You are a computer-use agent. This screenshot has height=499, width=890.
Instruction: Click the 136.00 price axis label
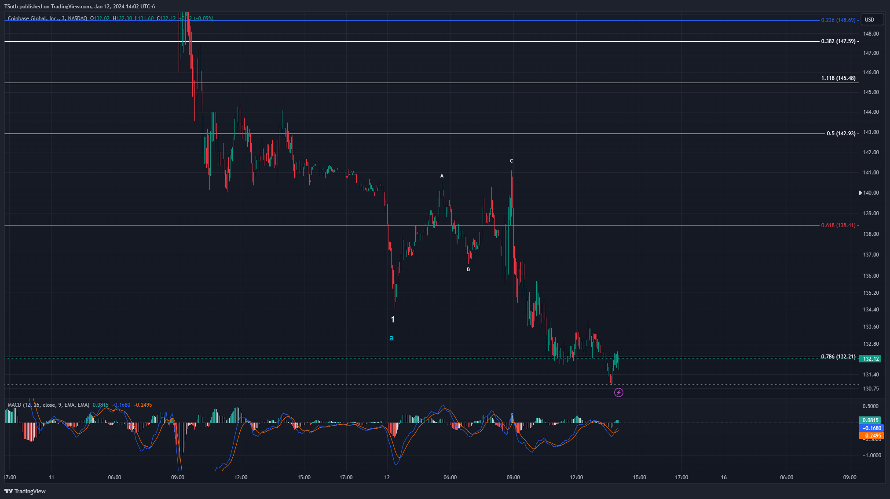tap(871, 276)
